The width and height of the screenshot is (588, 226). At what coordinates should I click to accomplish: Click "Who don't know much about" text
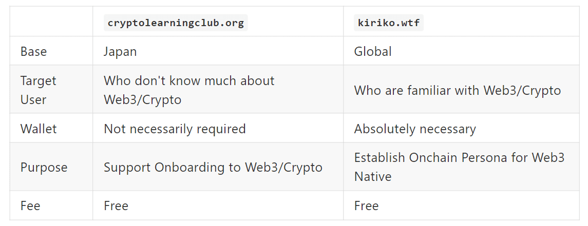coord(189,81)
